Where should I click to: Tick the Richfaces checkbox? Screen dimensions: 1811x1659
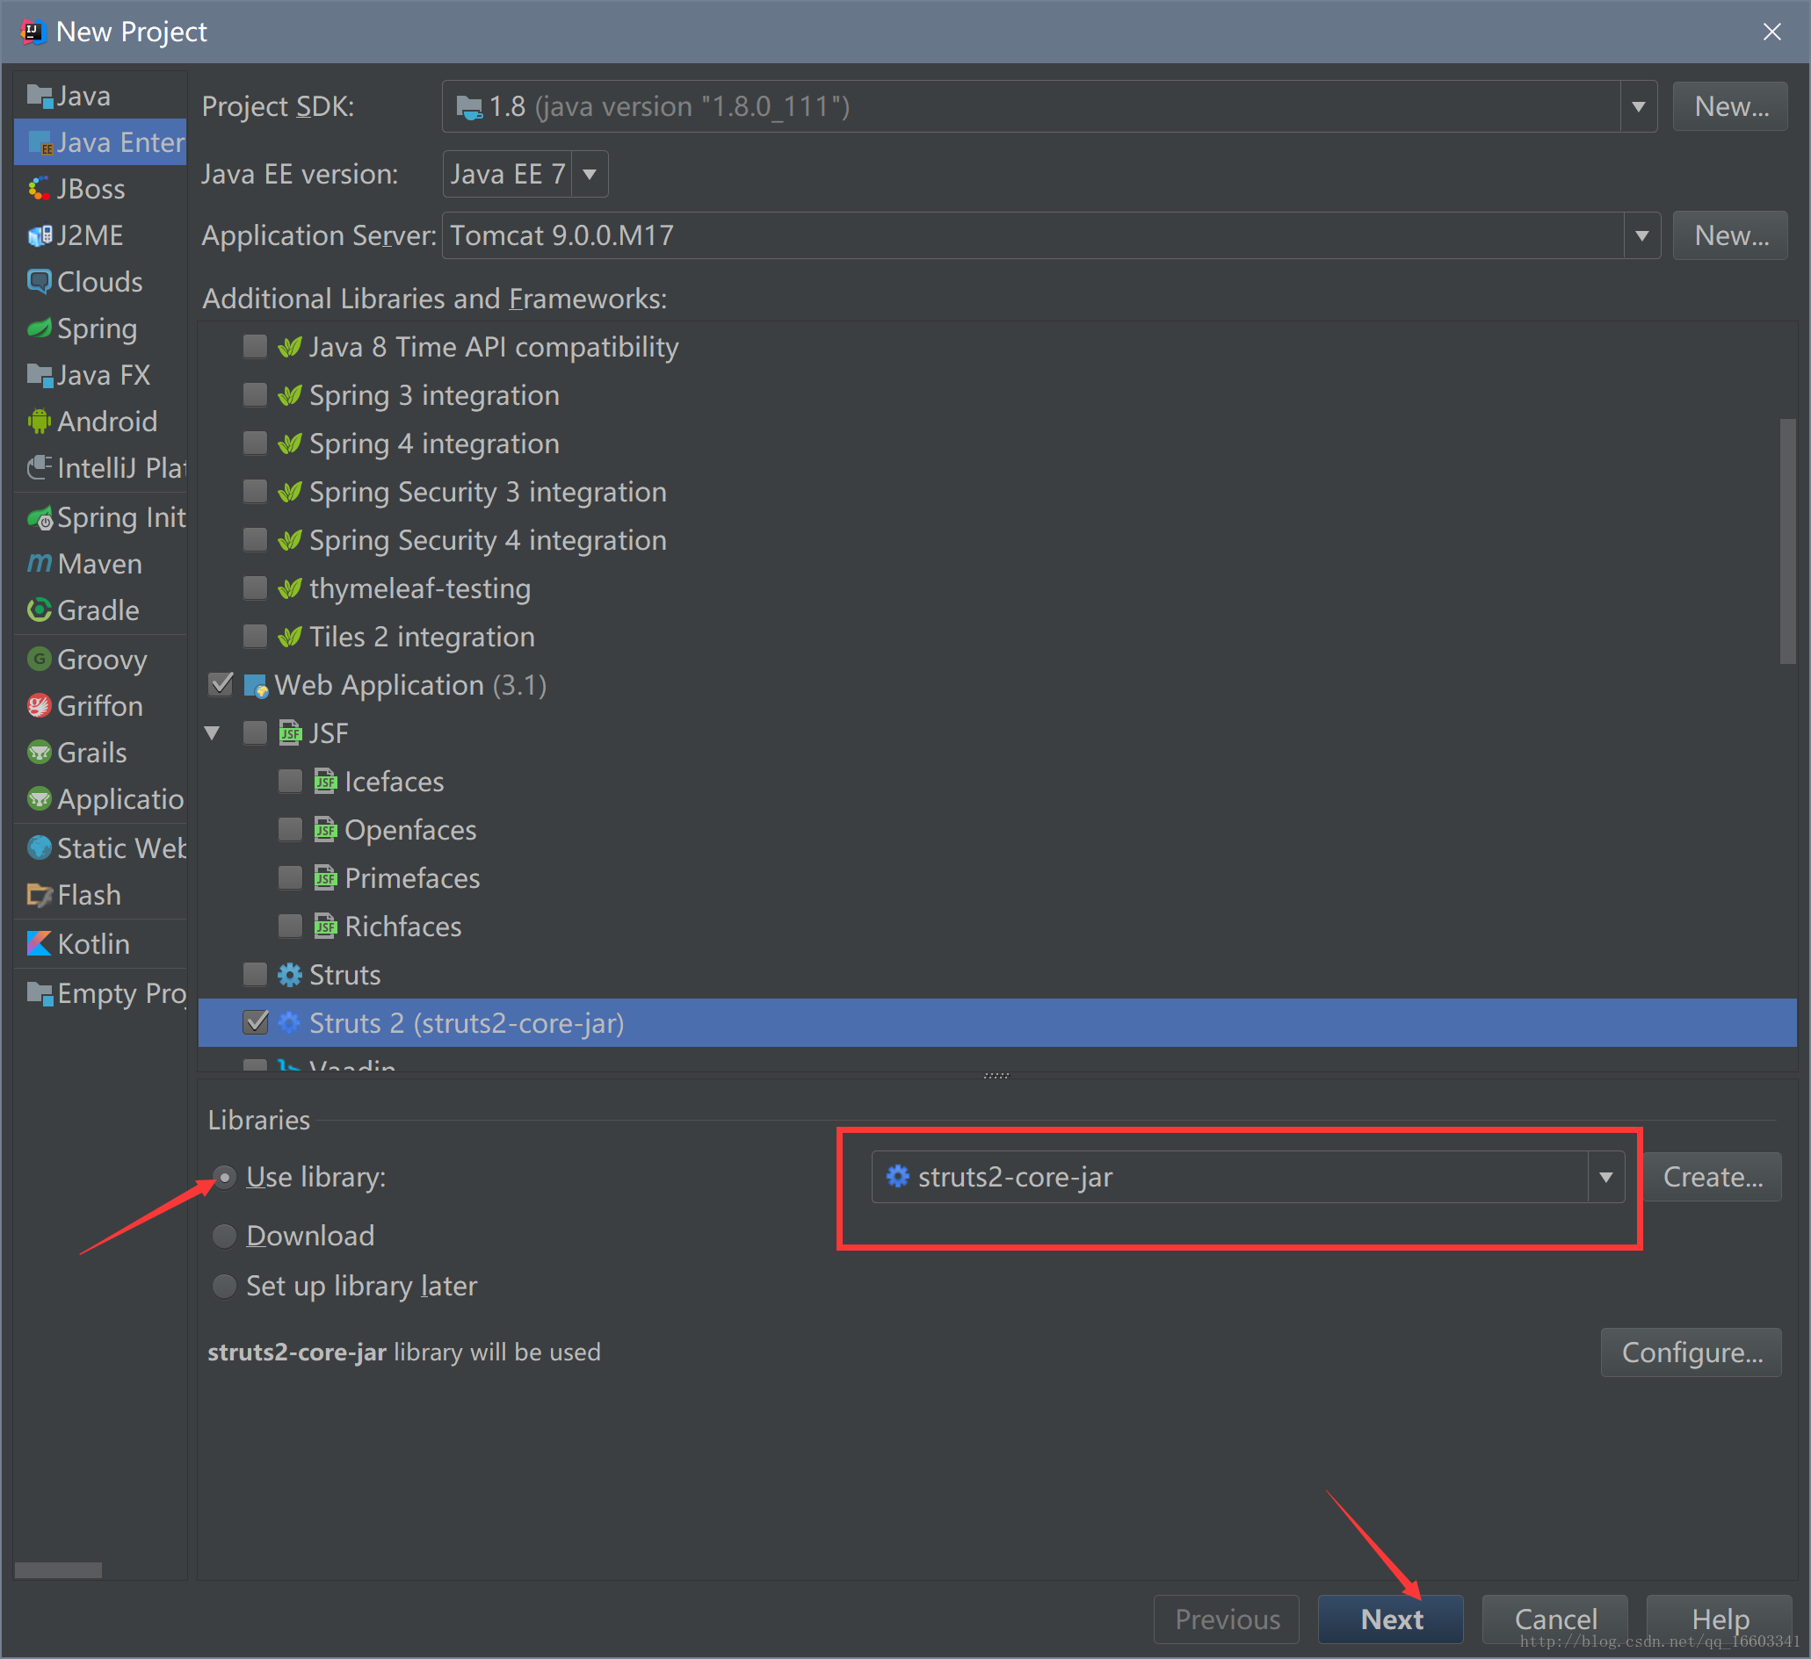click(x=290, y=927)
